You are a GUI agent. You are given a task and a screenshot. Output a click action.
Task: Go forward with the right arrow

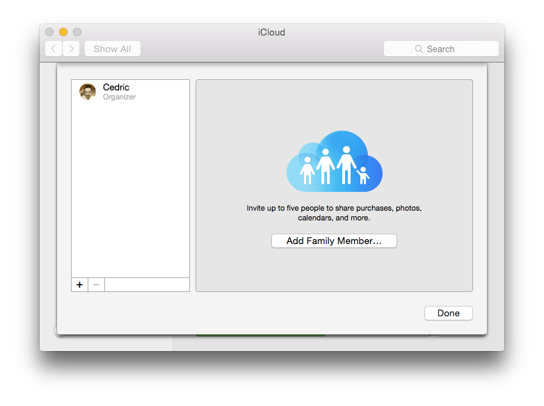(71, 49)
